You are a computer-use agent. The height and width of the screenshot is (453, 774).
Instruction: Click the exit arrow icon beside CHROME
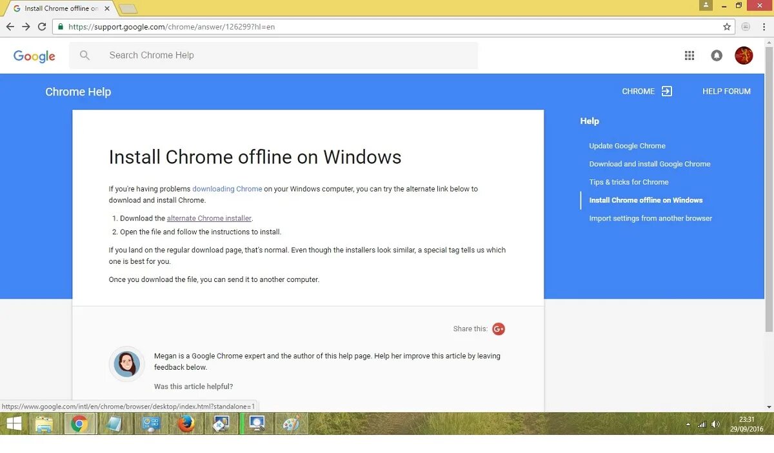[667, 91]
